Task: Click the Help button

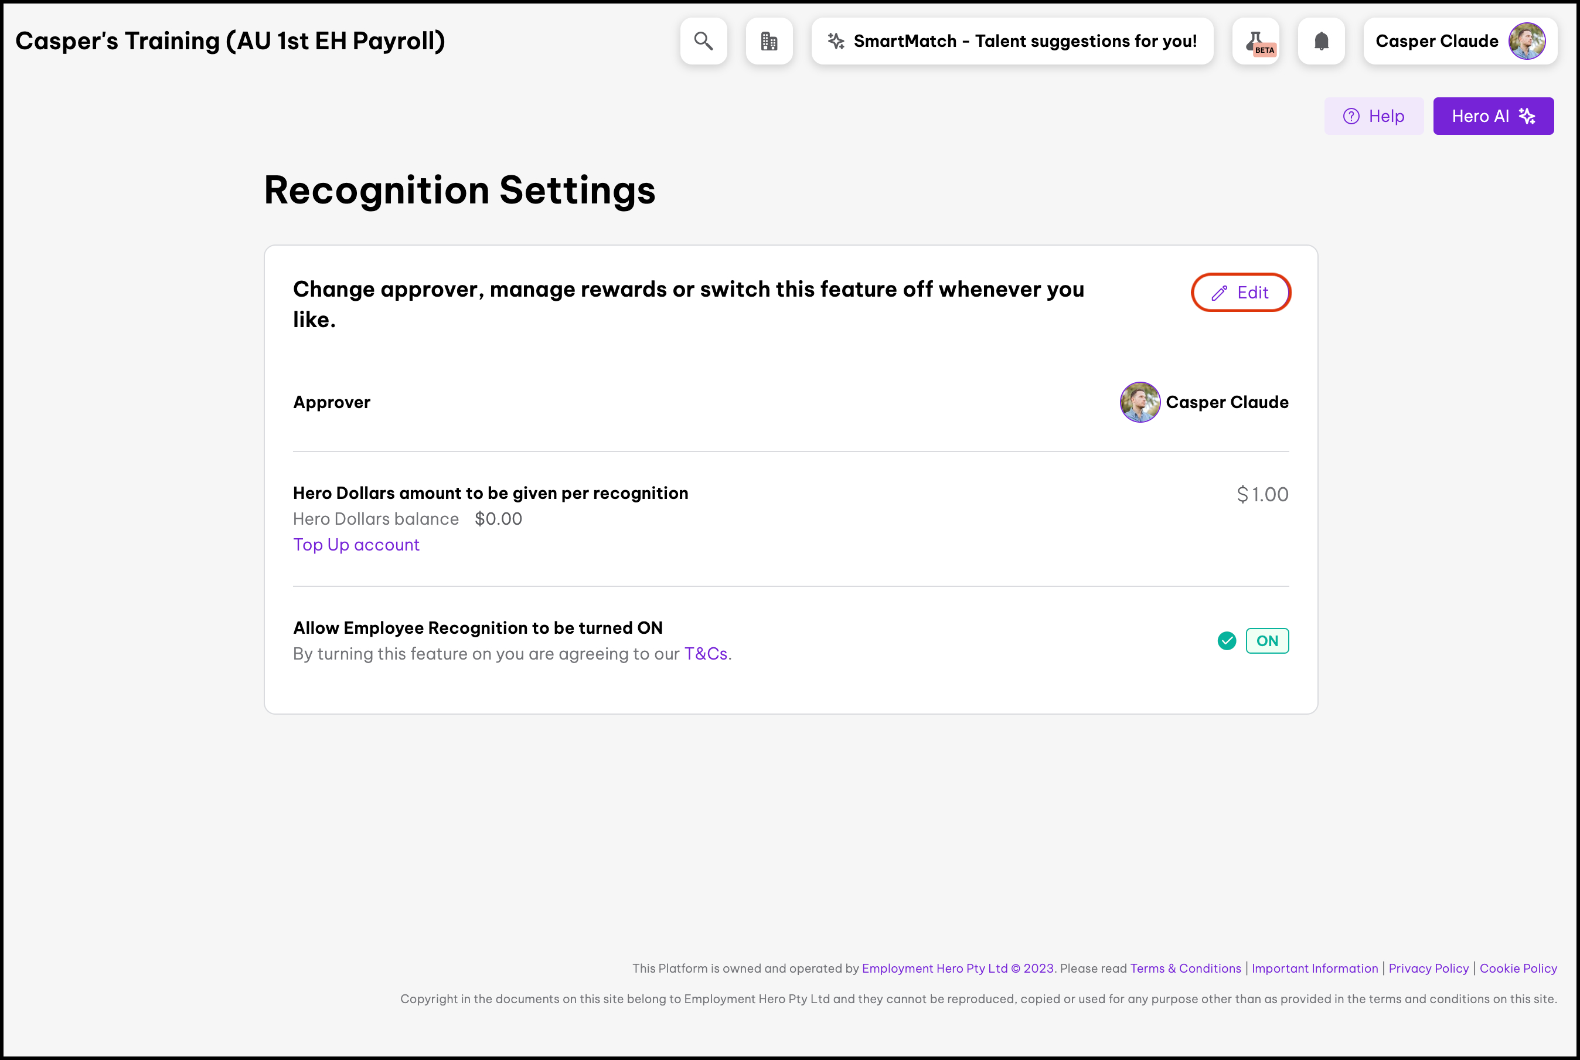Action: click(x=1374, y=116)
